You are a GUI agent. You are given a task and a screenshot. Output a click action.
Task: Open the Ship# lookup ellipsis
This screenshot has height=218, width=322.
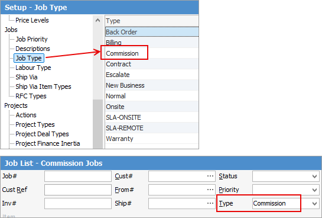click(210, 203)
